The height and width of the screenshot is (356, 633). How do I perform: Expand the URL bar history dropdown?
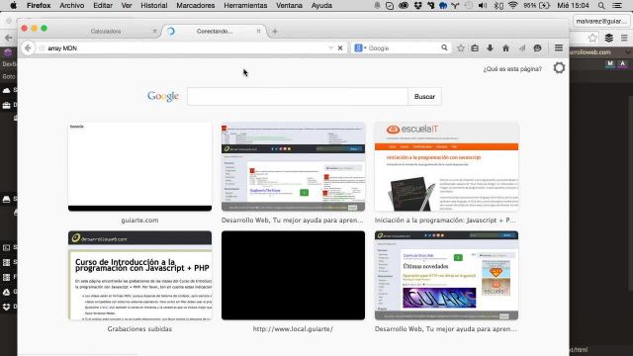(x=331, y=48)
